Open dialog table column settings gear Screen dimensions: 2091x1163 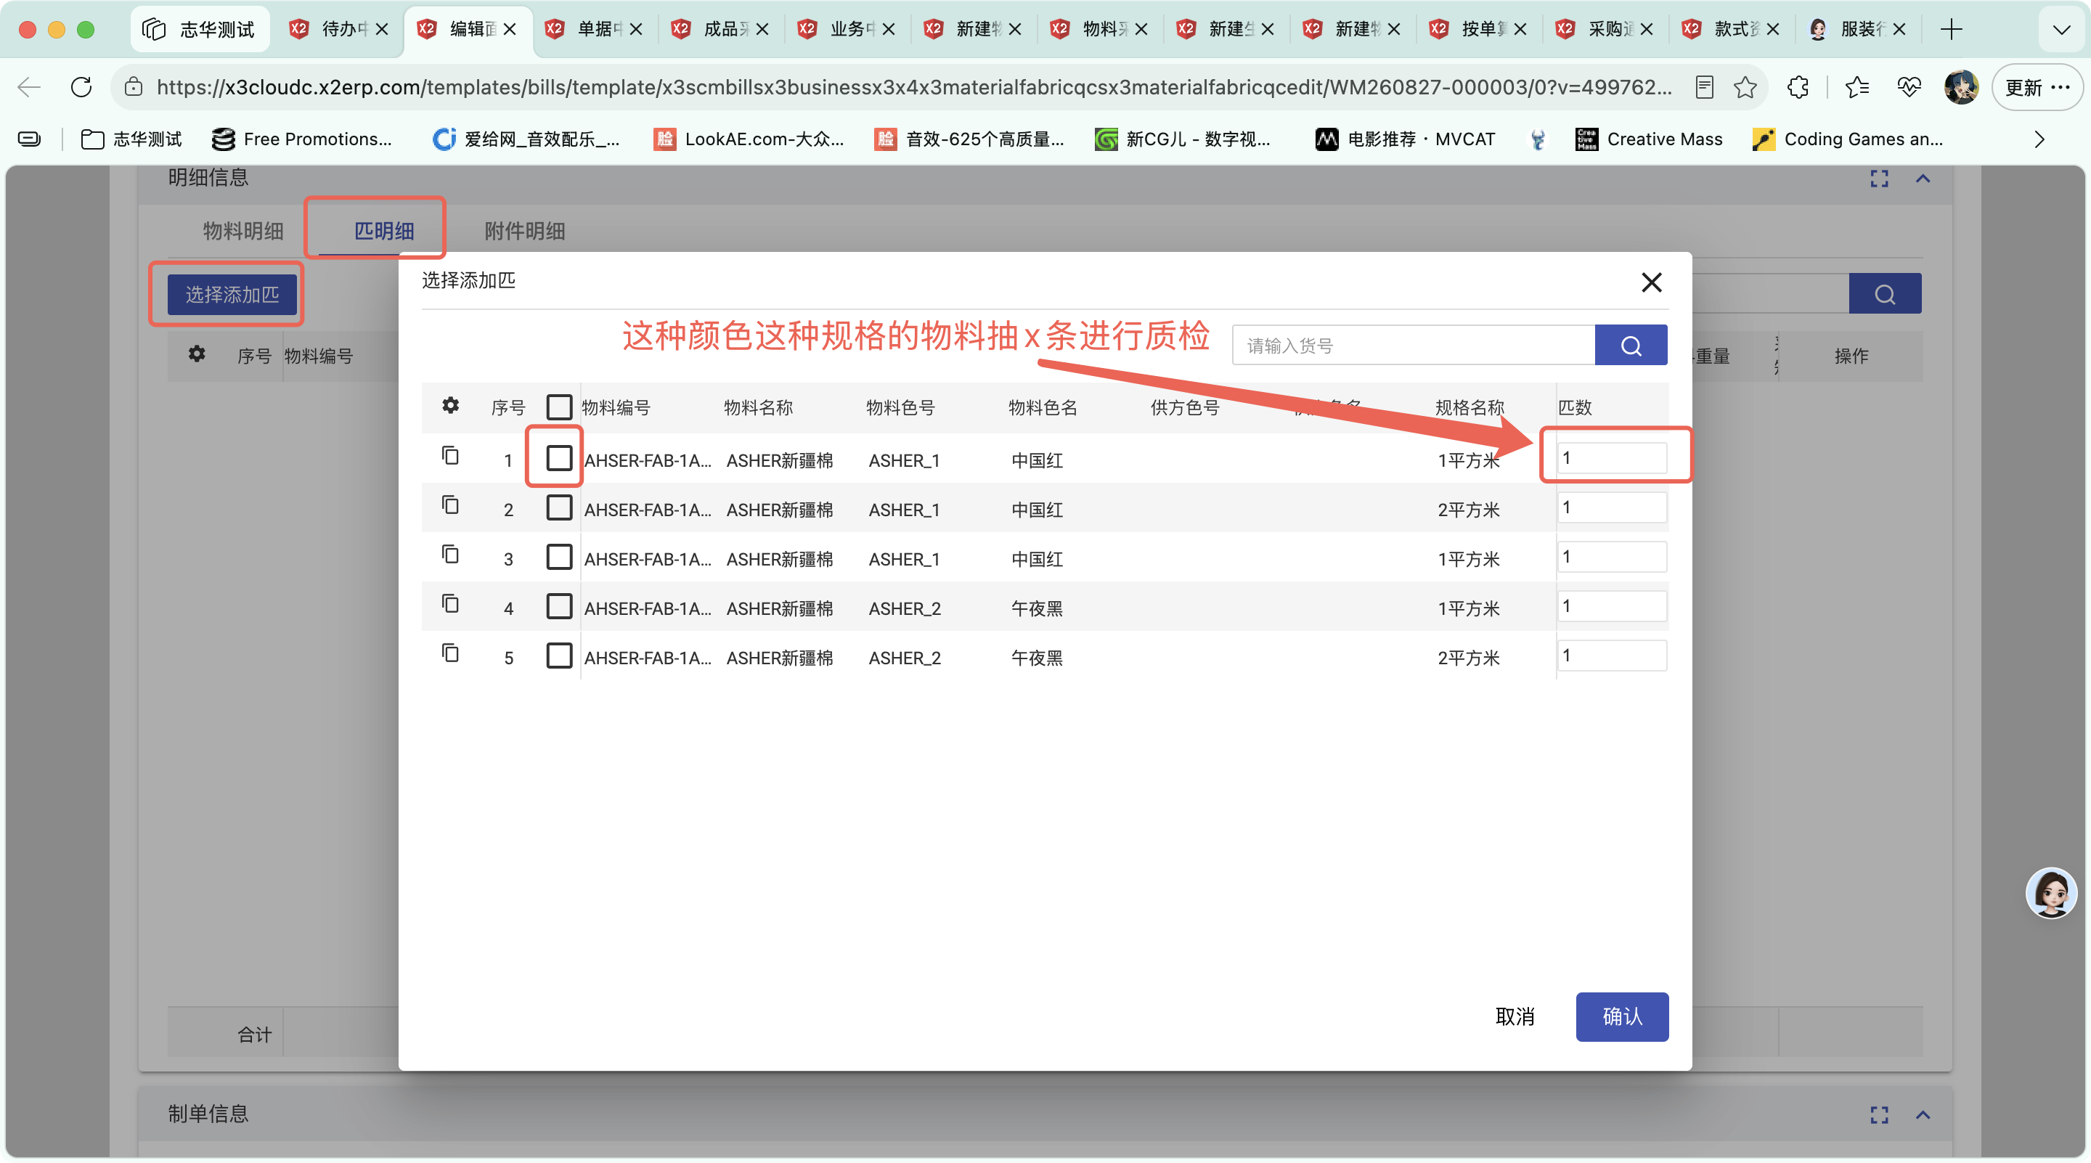pyautogui.click(x=450, y=406)
